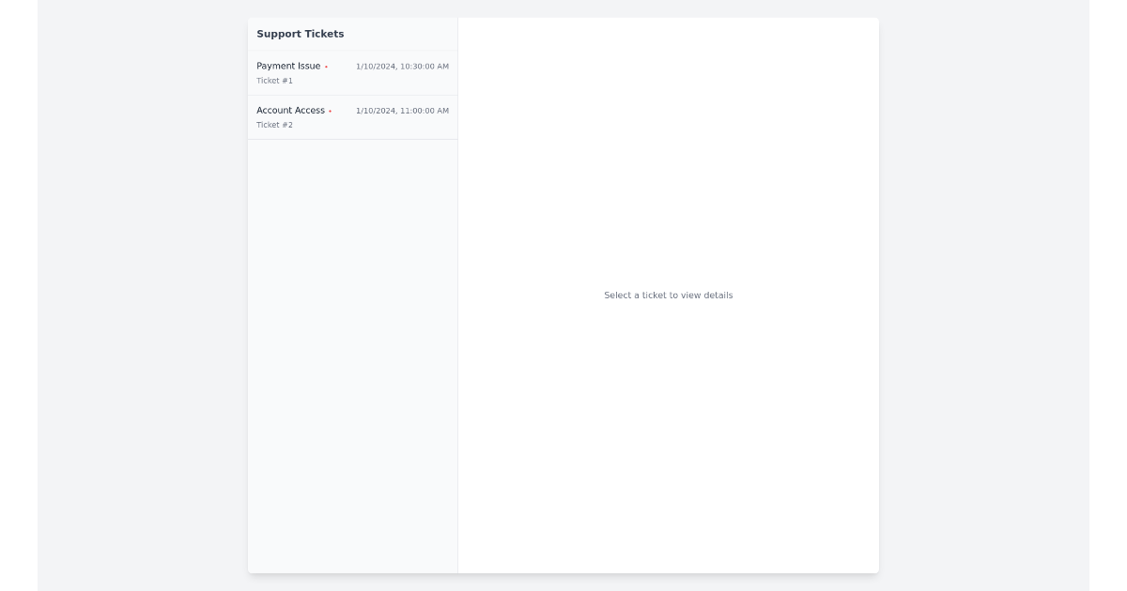Image resolution: width=1127 pixels, height=591 pixels.
Task: Click below Ticket #2 in the ticket list
Action: tap(352, 188)
